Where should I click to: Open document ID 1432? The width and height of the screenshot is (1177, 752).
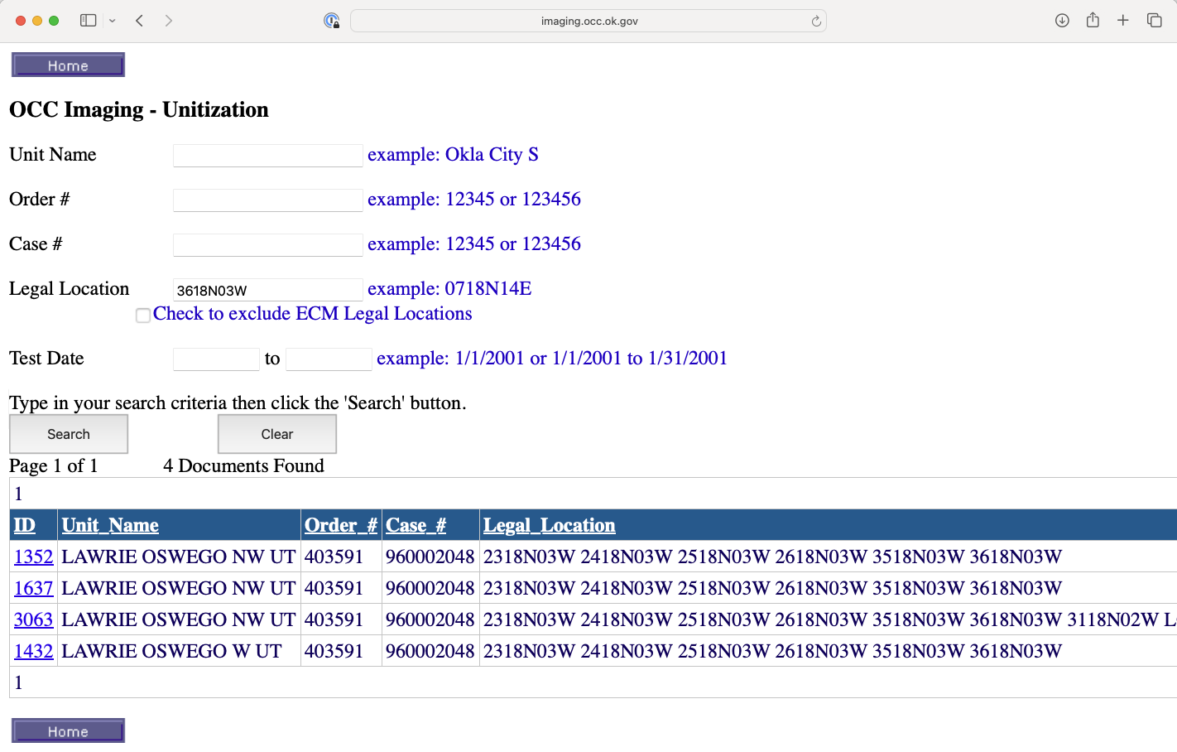point(34,651)
